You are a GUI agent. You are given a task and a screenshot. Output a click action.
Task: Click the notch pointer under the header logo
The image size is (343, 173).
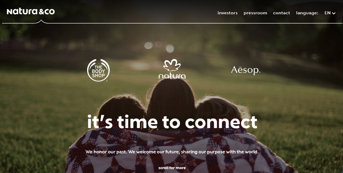[41, 21]
